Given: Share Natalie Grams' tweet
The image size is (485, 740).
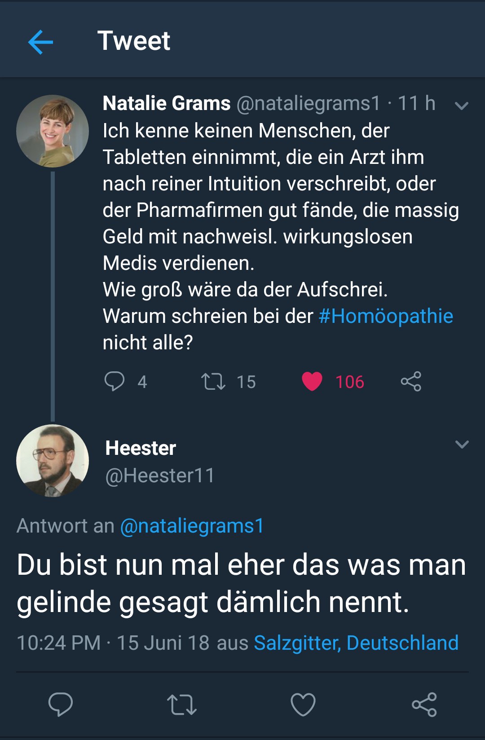Looking at the screenshot, I should [411, 382].
